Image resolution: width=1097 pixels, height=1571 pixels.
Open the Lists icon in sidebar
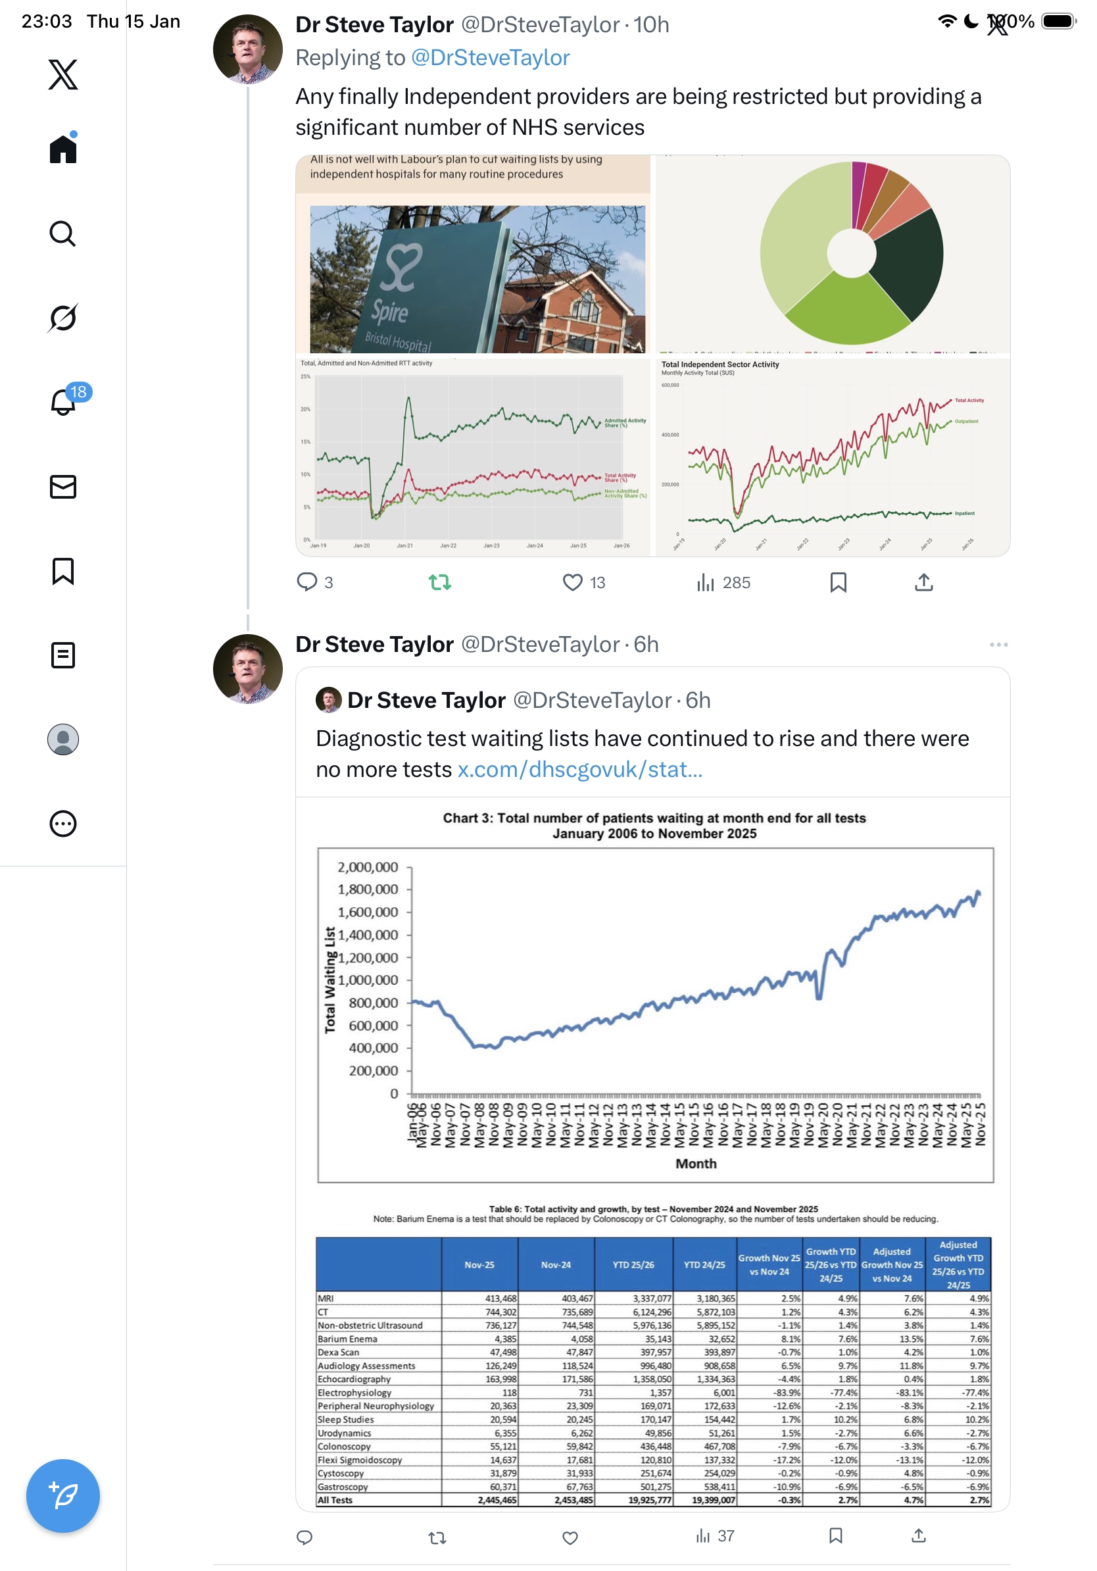pyautogui.click(x=63, y=655)
